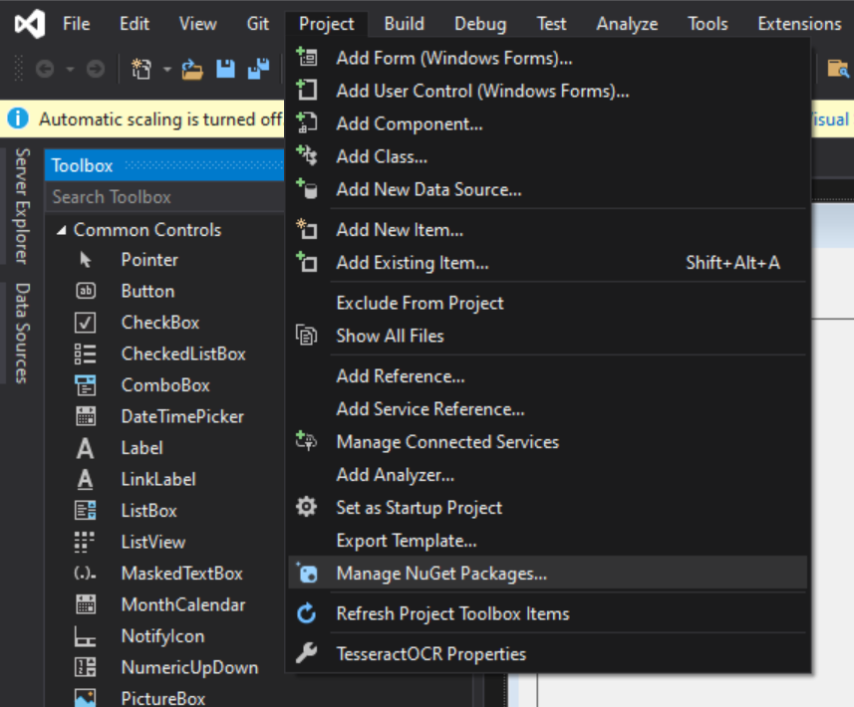The height and width of the screenshot is (707, 854).
Task: Select the Pointer tool in Toolbox
Action: 164,260
